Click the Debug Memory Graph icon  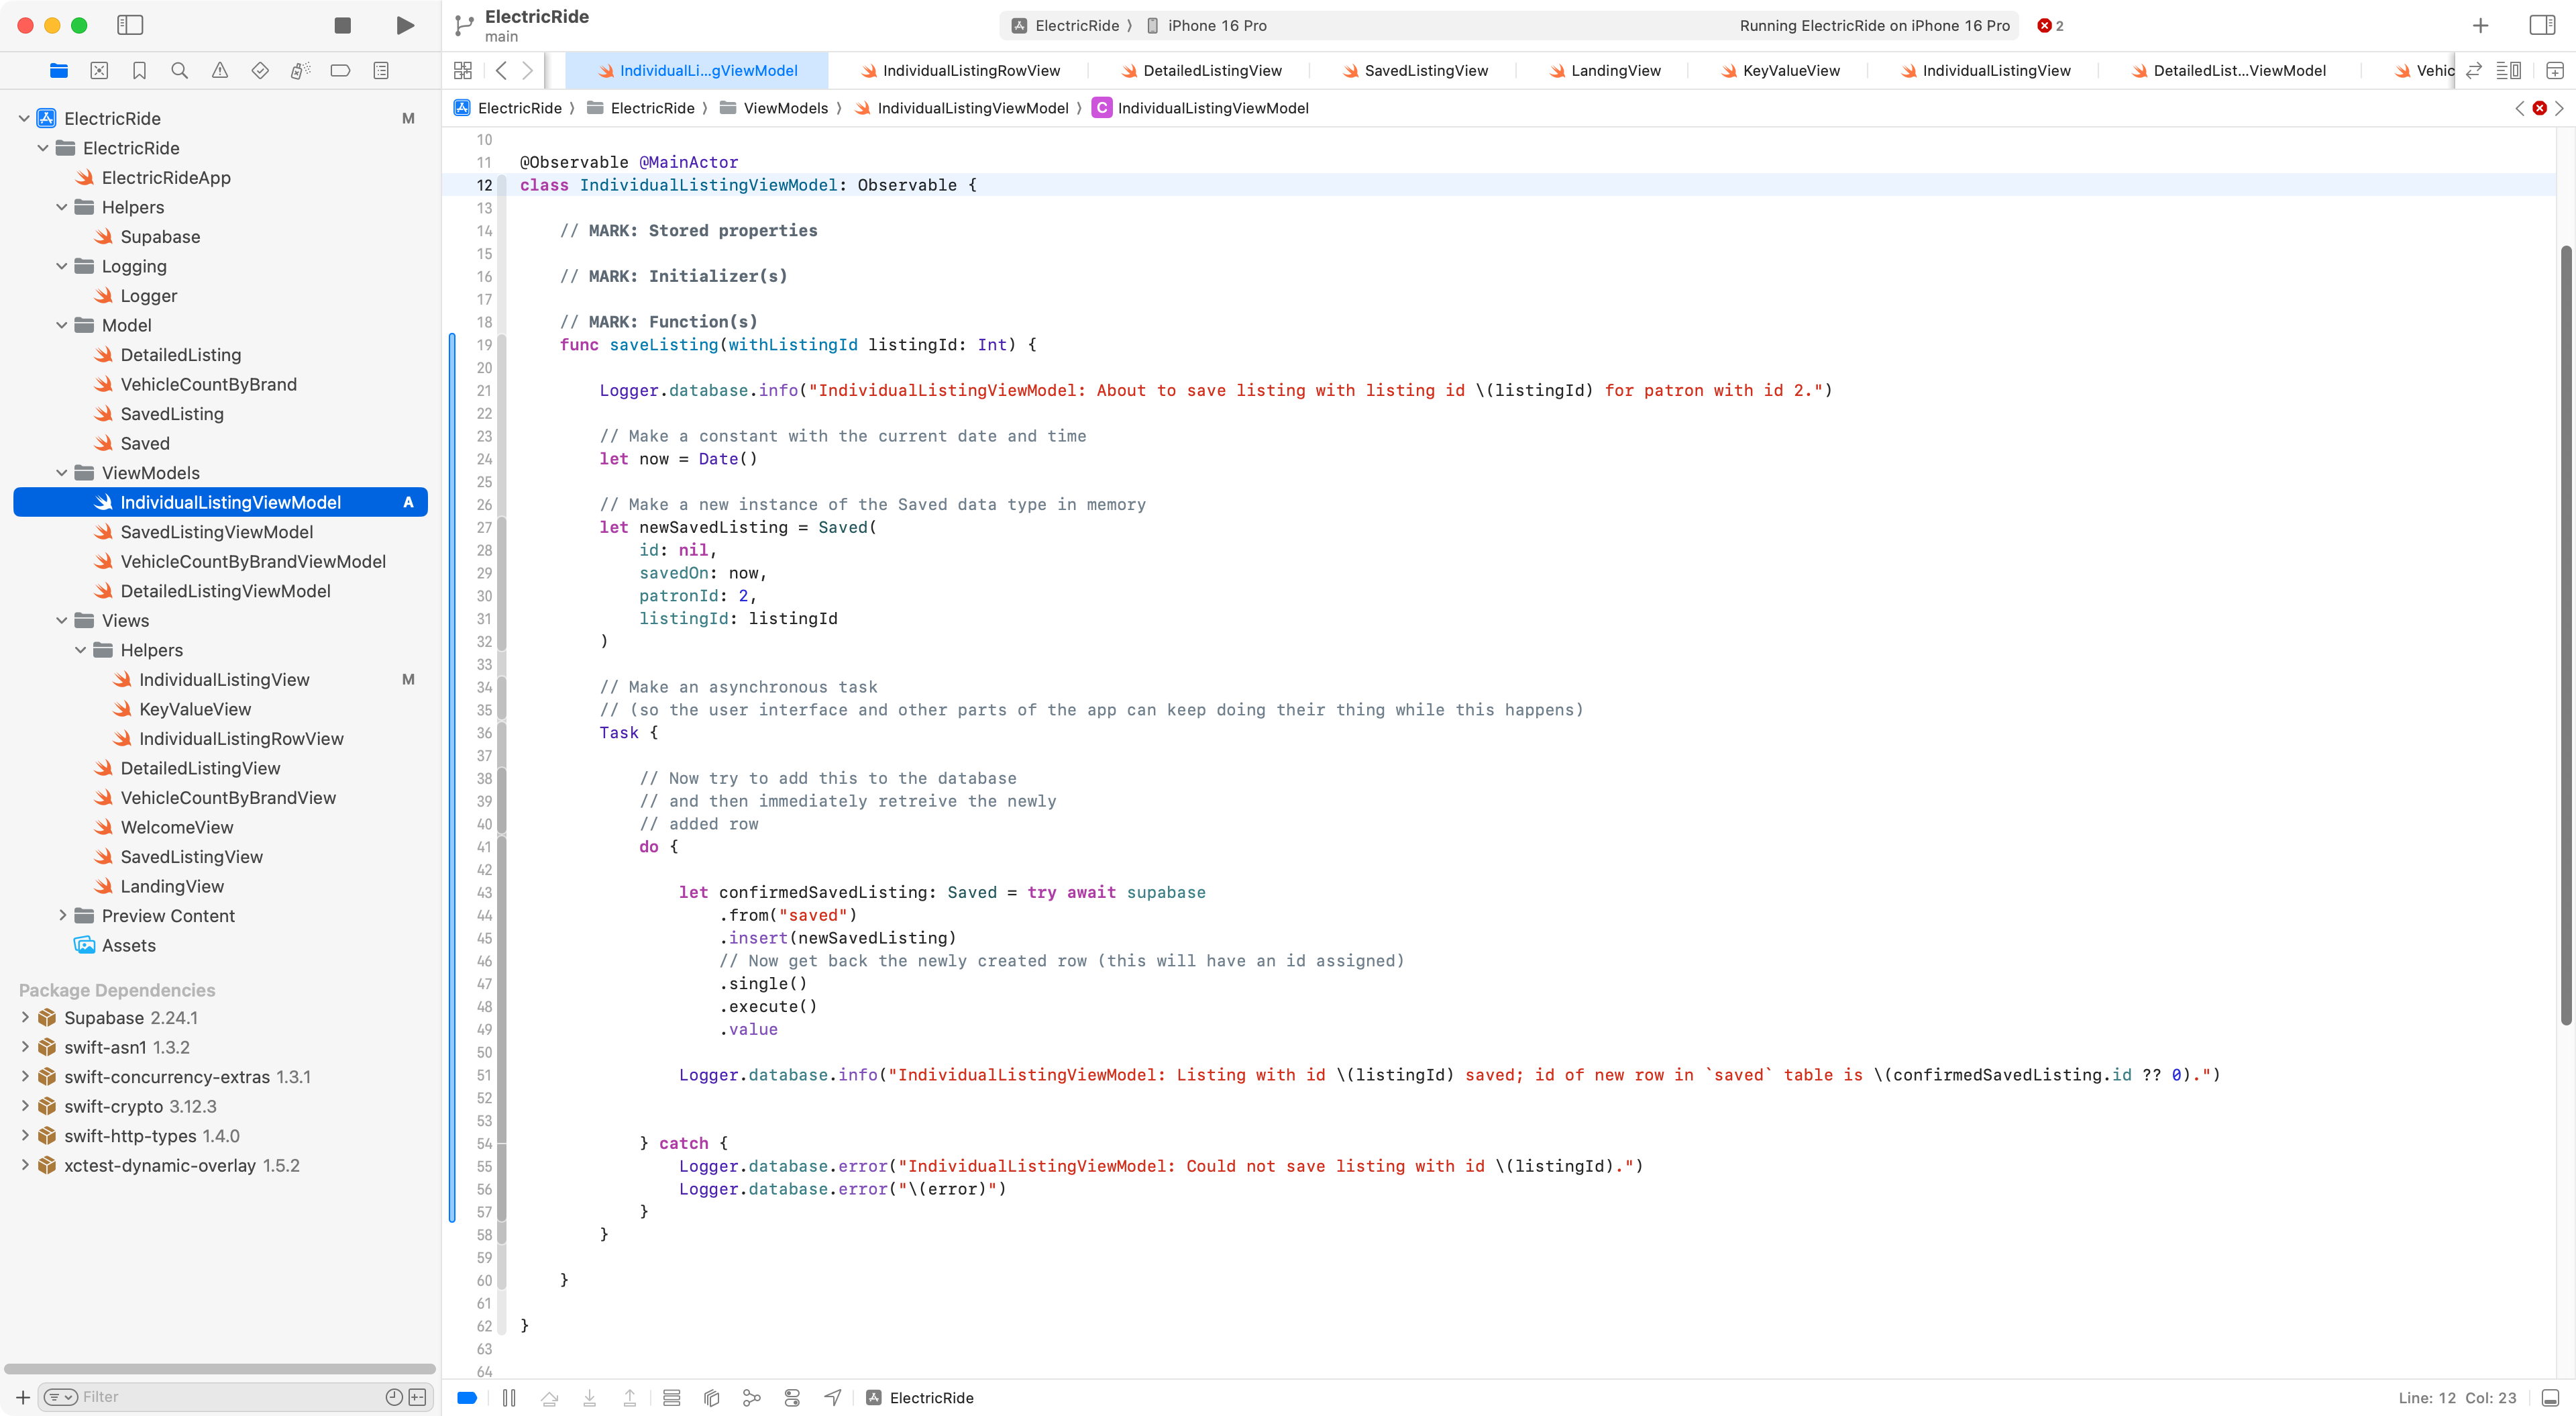tap(752, 1397)
